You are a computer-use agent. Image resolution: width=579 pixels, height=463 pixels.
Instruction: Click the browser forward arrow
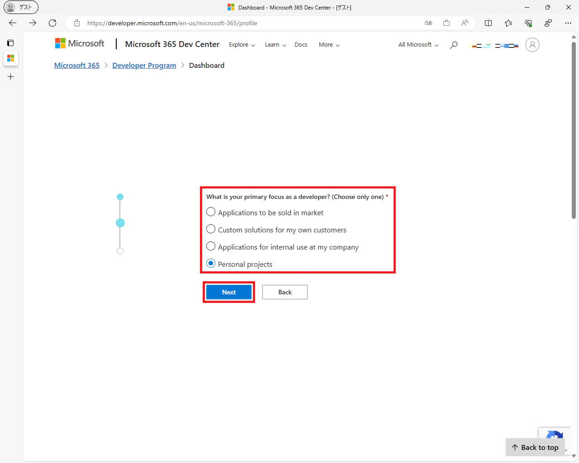coord(33,23)
